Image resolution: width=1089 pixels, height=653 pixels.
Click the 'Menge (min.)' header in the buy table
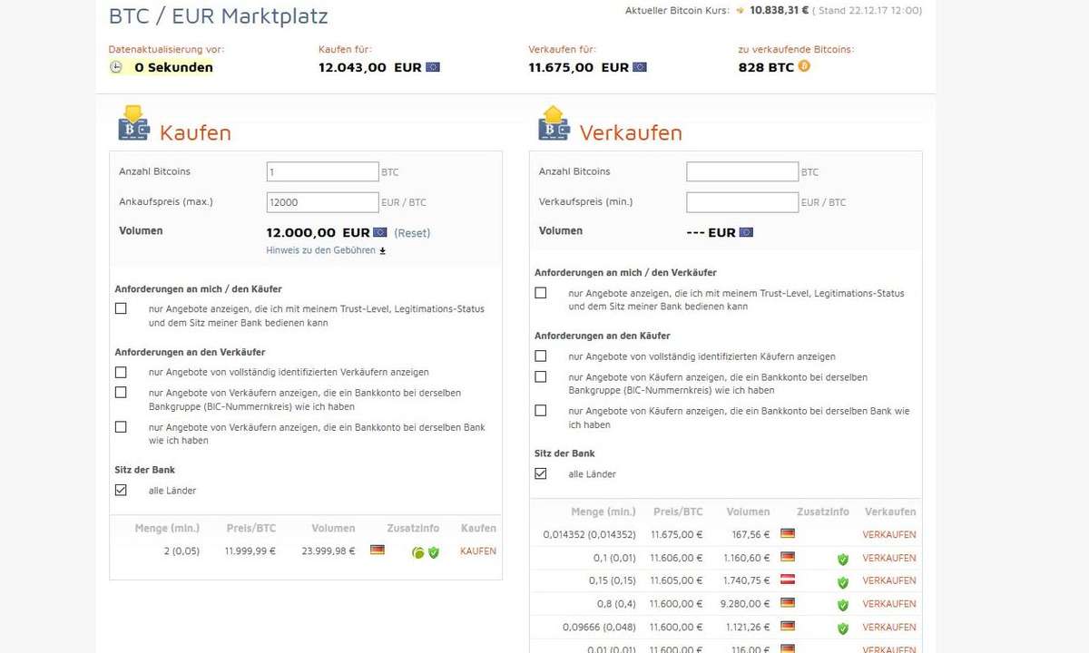pos(167,528)
